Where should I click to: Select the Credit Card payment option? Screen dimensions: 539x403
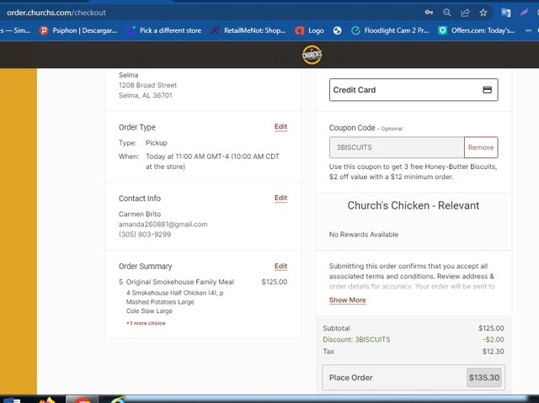coord(414,90)
